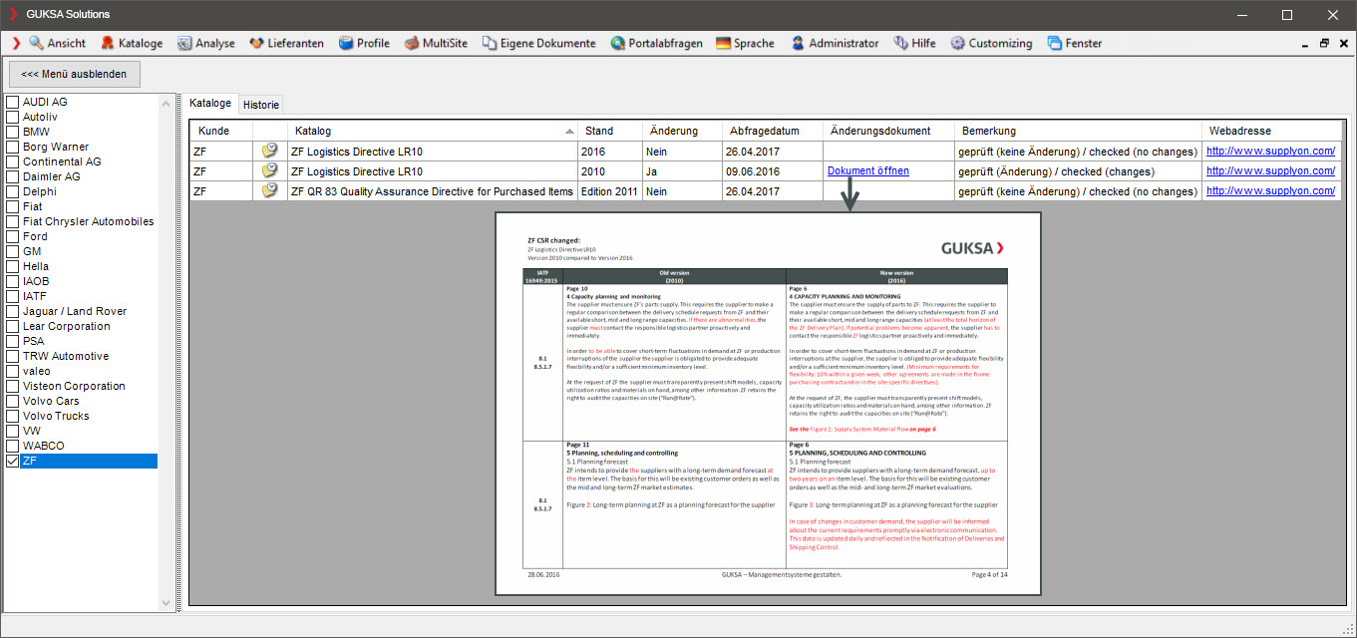Uncheck the ZF checkbox
This screenshot has height=638, width=1357.
pos(13,461)
